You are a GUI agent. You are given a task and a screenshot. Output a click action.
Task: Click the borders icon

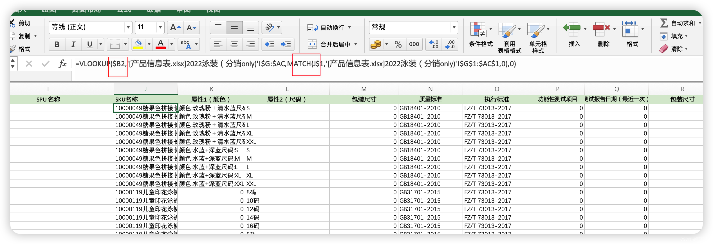click(x=115, y=44)
